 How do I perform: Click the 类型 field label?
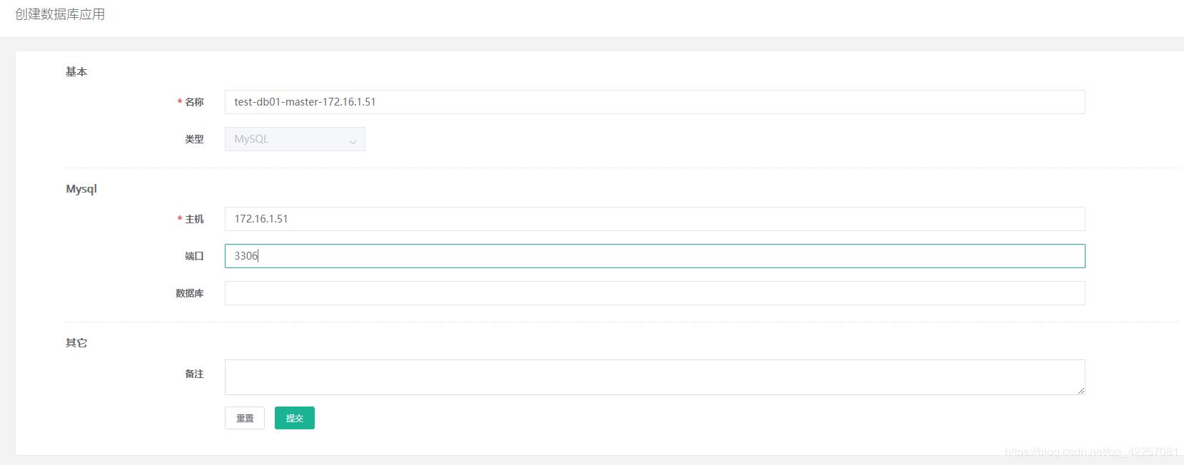pyautogui.click(x=194, y=139)
